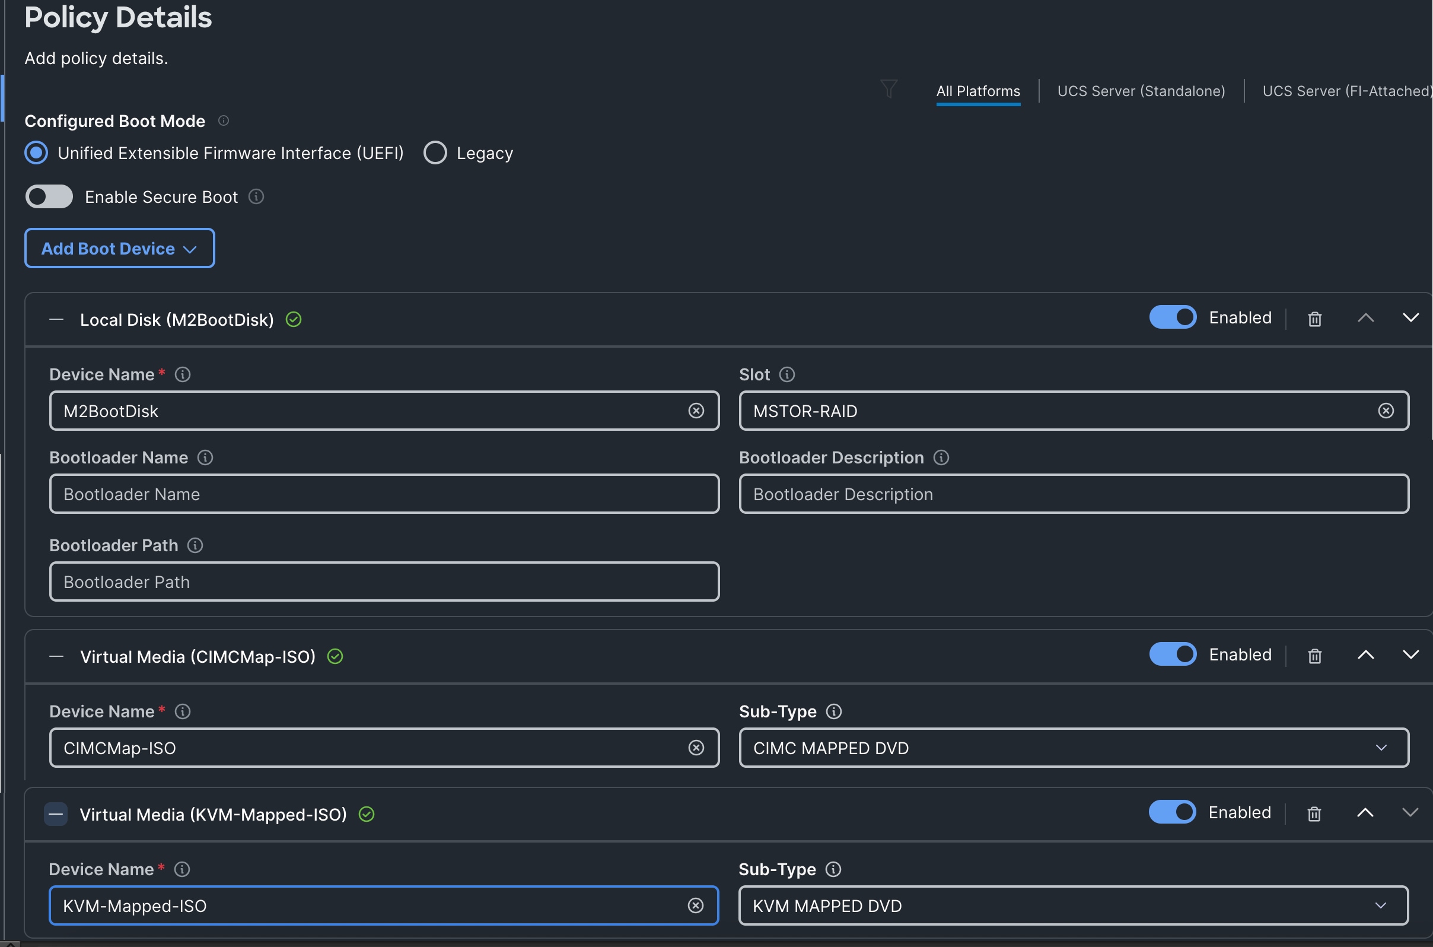This screenshot has width=1433, height=947.
Task: Move M2BootDisk device down in order
Action: click(x=1410, y=317)
